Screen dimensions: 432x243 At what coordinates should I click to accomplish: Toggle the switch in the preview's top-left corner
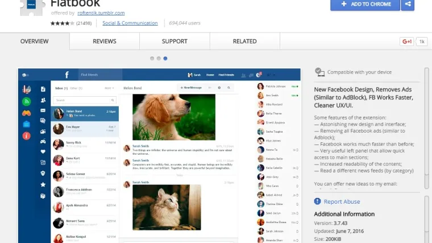coord(26,75)
